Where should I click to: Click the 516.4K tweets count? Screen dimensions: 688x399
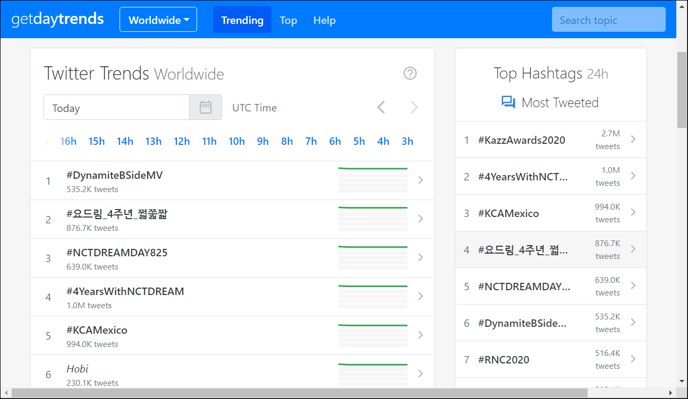tap(607, 360)
